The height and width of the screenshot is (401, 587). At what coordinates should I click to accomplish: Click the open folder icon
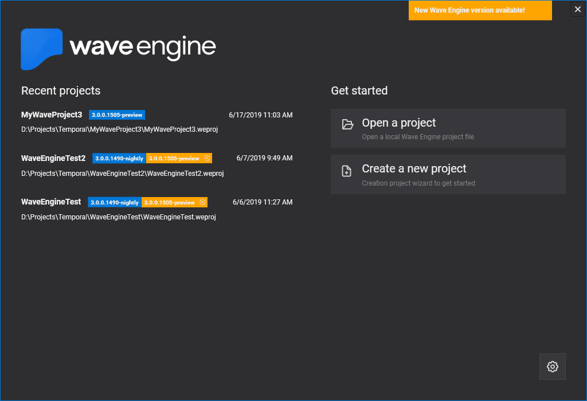pyautogui.click(x=347, y=124)
